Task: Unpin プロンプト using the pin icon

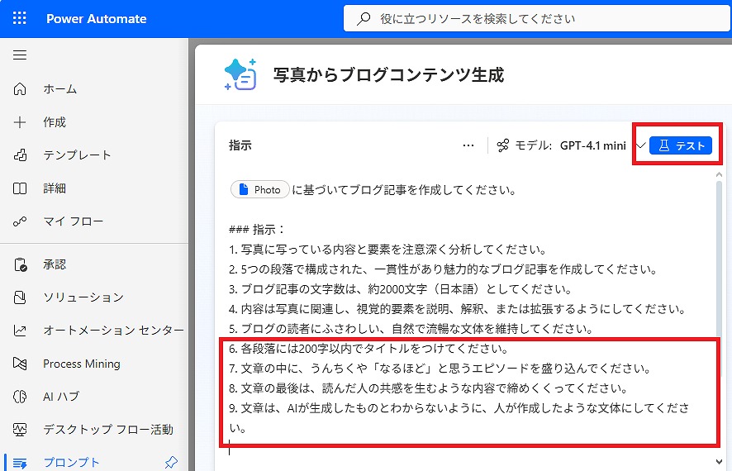Action: click(171, 462)
